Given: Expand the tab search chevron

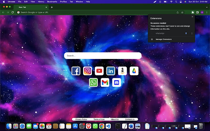Looking at the screenshot, I should (207, 7).
